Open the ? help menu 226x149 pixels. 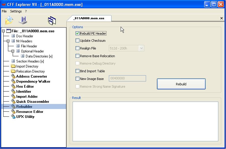(x=26, y=11)
